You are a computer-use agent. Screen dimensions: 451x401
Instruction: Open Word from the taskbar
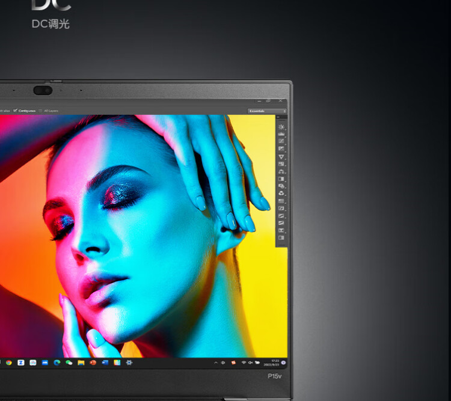point(105,363)
